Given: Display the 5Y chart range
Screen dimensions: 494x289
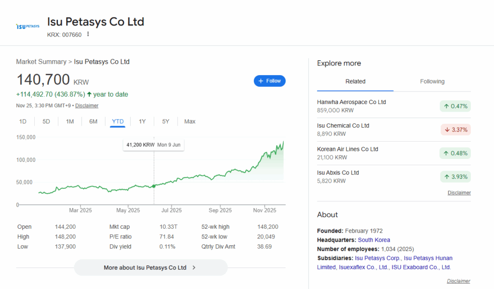Looking at the screenshot, I should pos(165,121).
